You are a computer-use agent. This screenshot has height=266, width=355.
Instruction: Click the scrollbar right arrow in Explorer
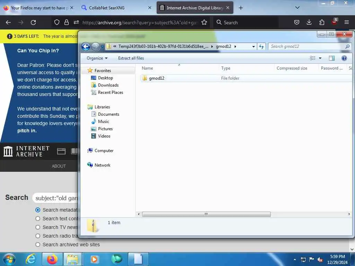pyautogui.click(x=349, y=214)
